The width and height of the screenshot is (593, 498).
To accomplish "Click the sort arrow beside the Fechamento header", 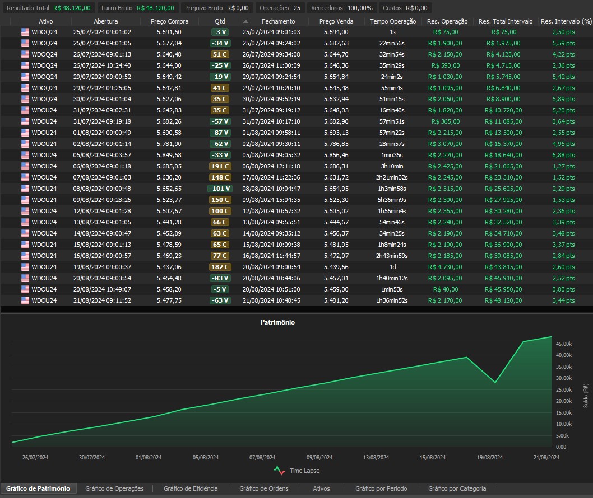I will 245,21.
